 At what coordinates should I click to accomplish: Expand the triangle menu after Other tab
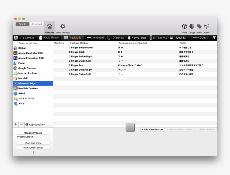(x=214, y=38)
